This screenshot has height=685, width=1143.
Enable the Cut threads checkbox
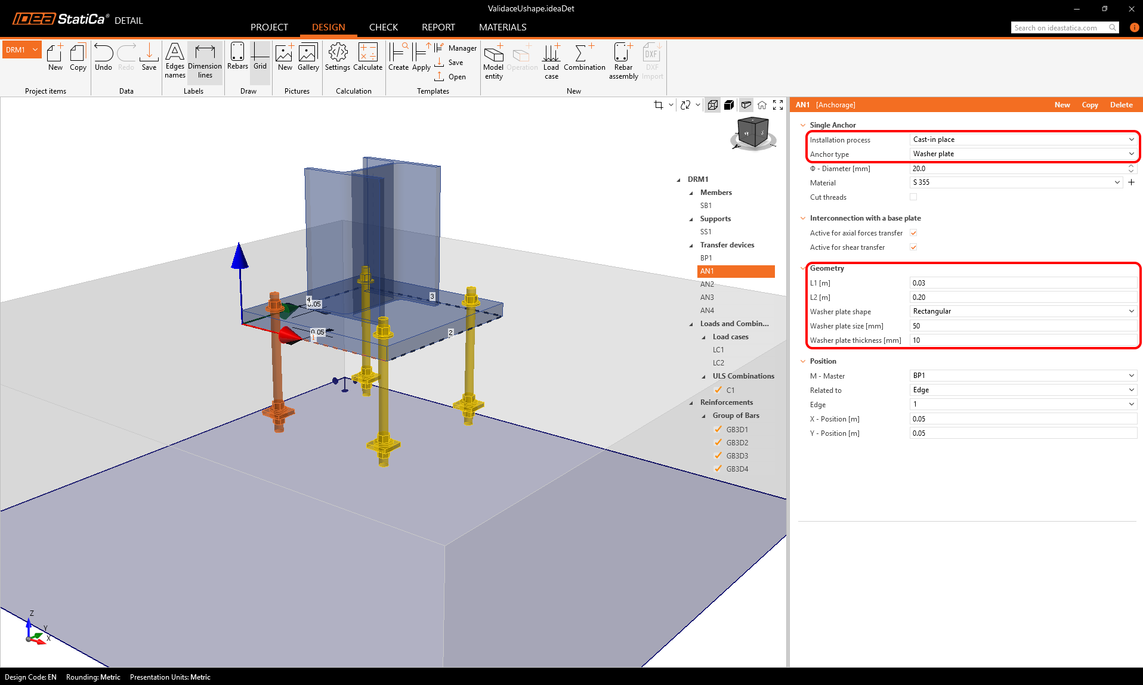pyautogui.click(x=913, y=197)
